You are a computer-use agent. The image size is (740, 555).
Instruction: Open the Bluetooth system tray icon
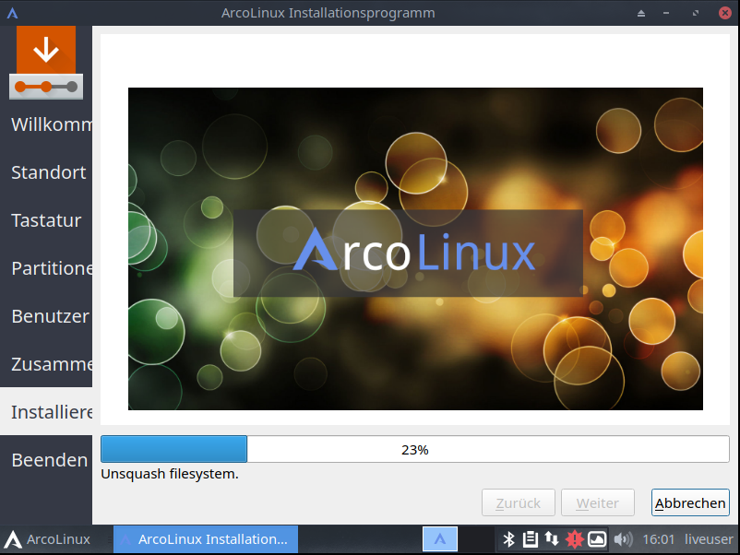coord(508,538)
